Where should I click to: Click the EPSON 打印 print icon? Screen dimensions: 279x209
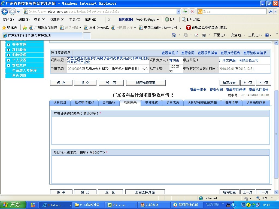[167, 19]
